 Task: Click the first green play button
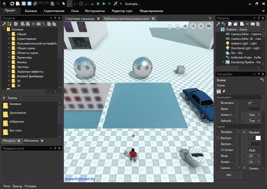point(98,4)
